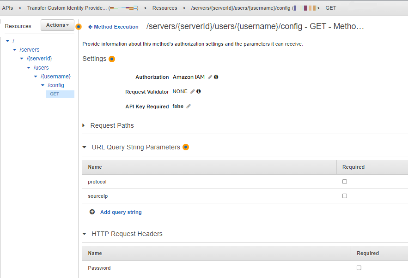Click info icon beside Authorization
The width and height of the screenshot is (408, 278).
(216, 77)
